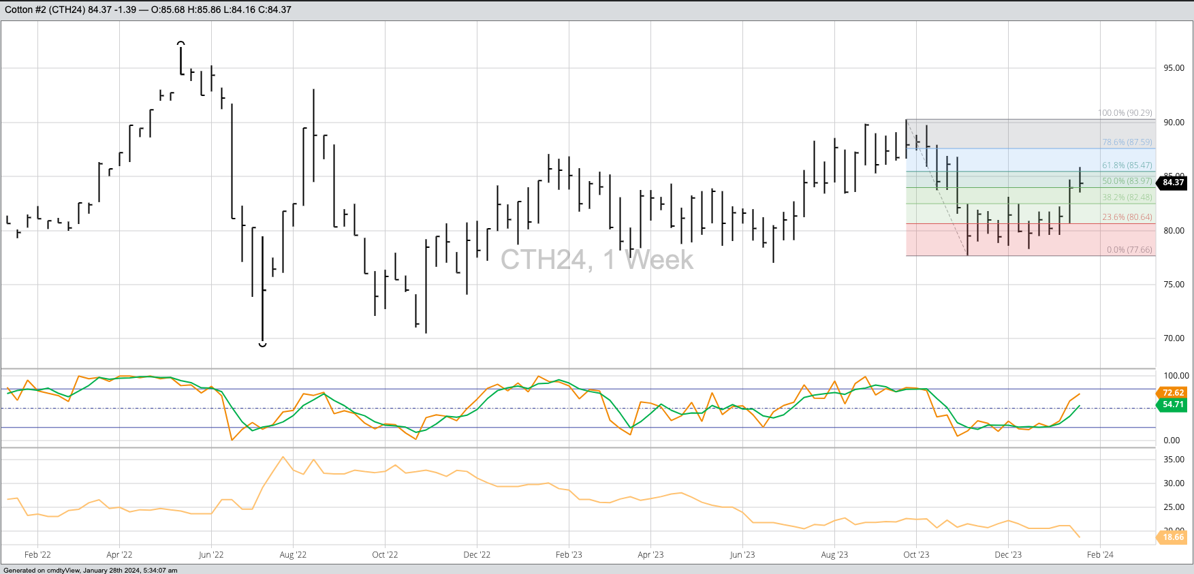
Task: Select the Feb '24 date axis label
Action: point(1100,555)
